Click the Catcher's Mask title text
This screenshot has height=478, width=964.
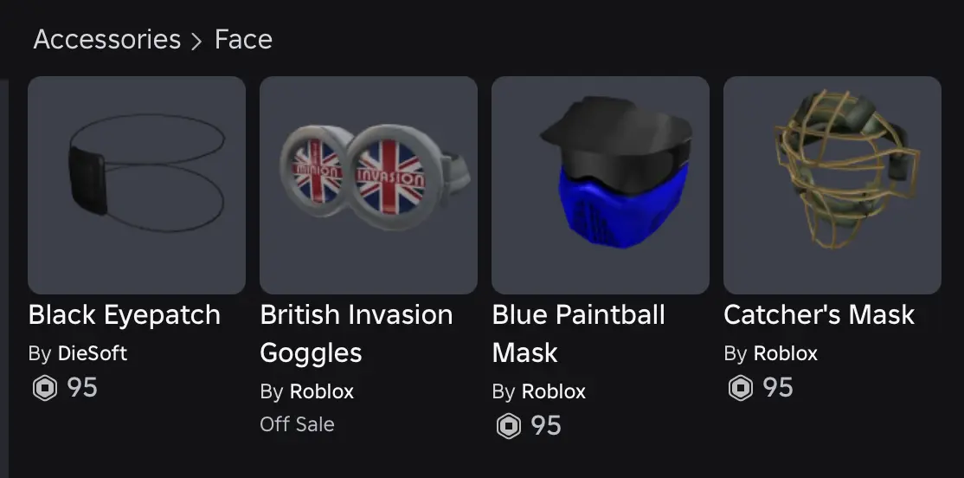pos(819,315)
